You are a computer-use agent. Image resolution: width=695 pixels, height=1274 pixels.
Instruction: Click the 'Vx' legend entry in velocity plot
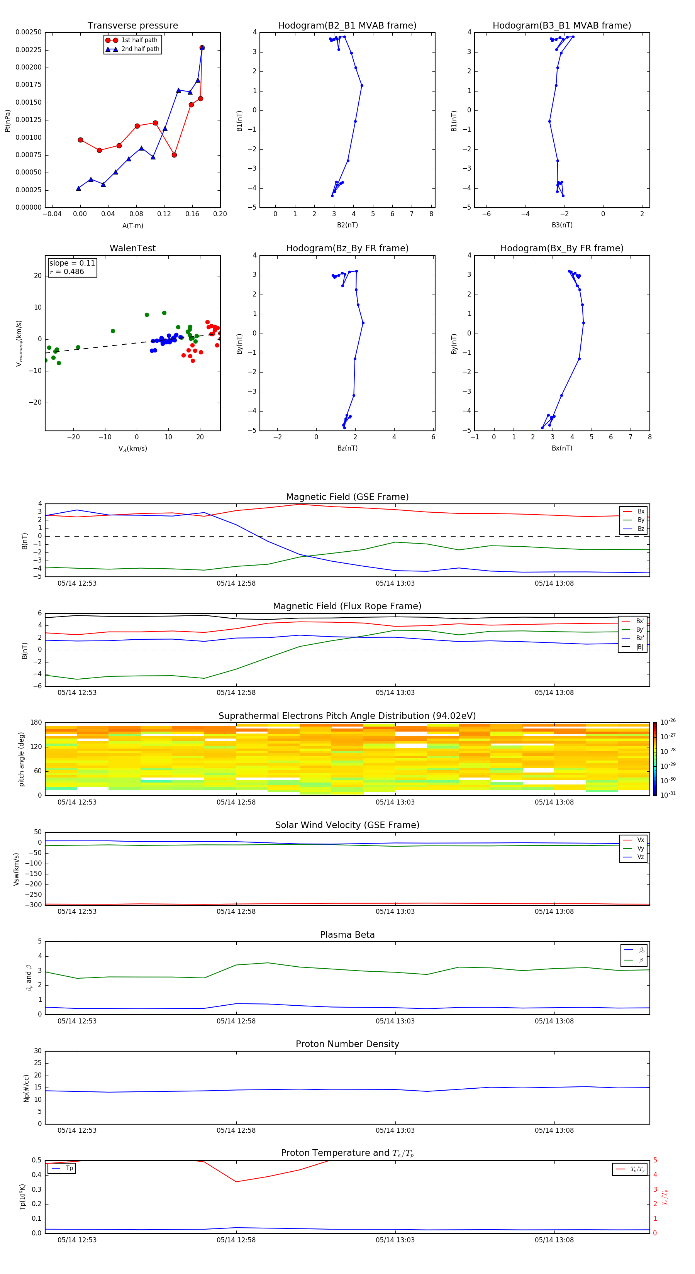(x=634, y=840)
